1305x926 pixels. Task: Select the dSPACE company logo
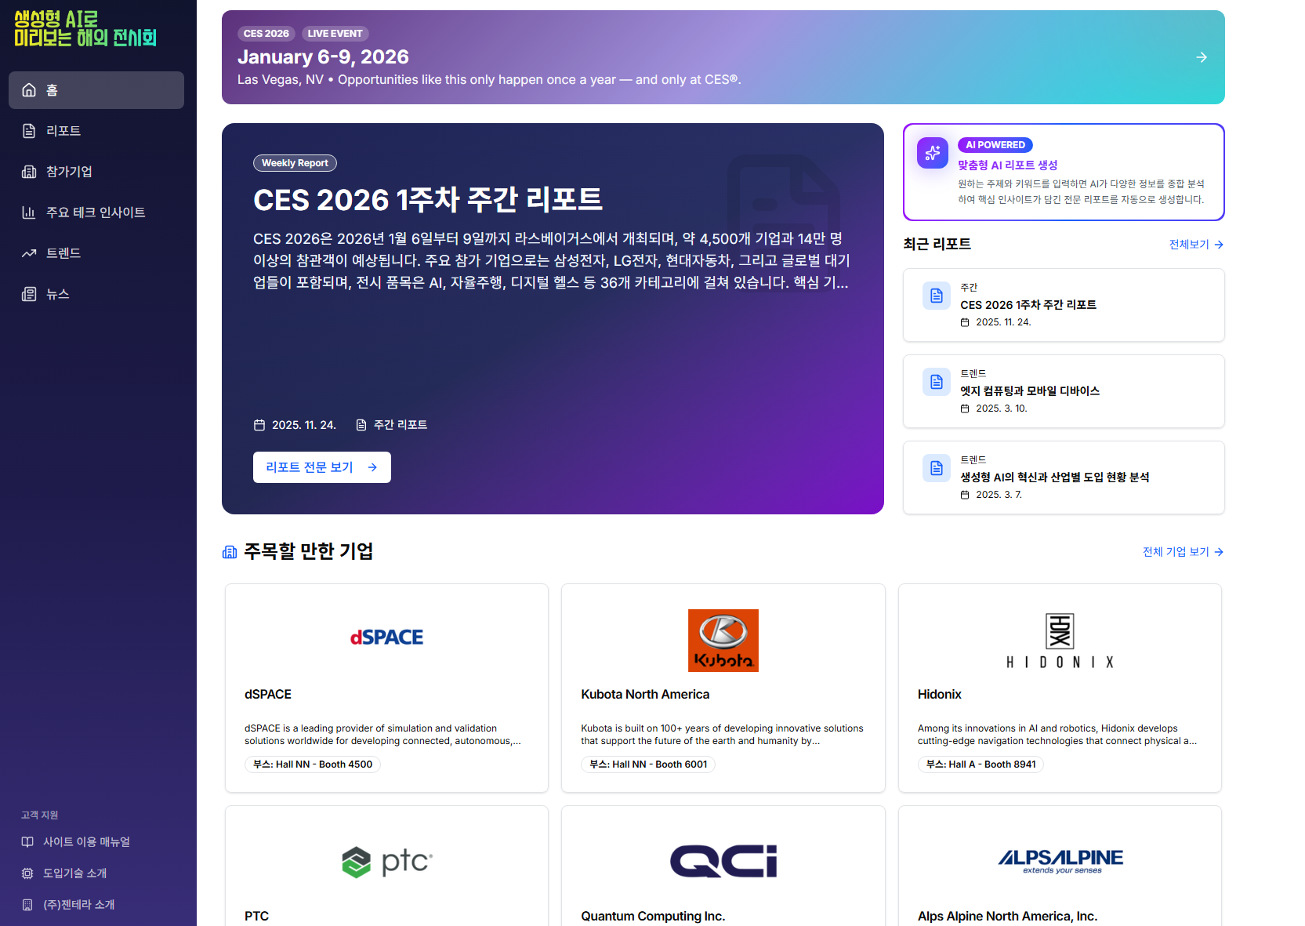pyautogui.click(x=386, y=637)
